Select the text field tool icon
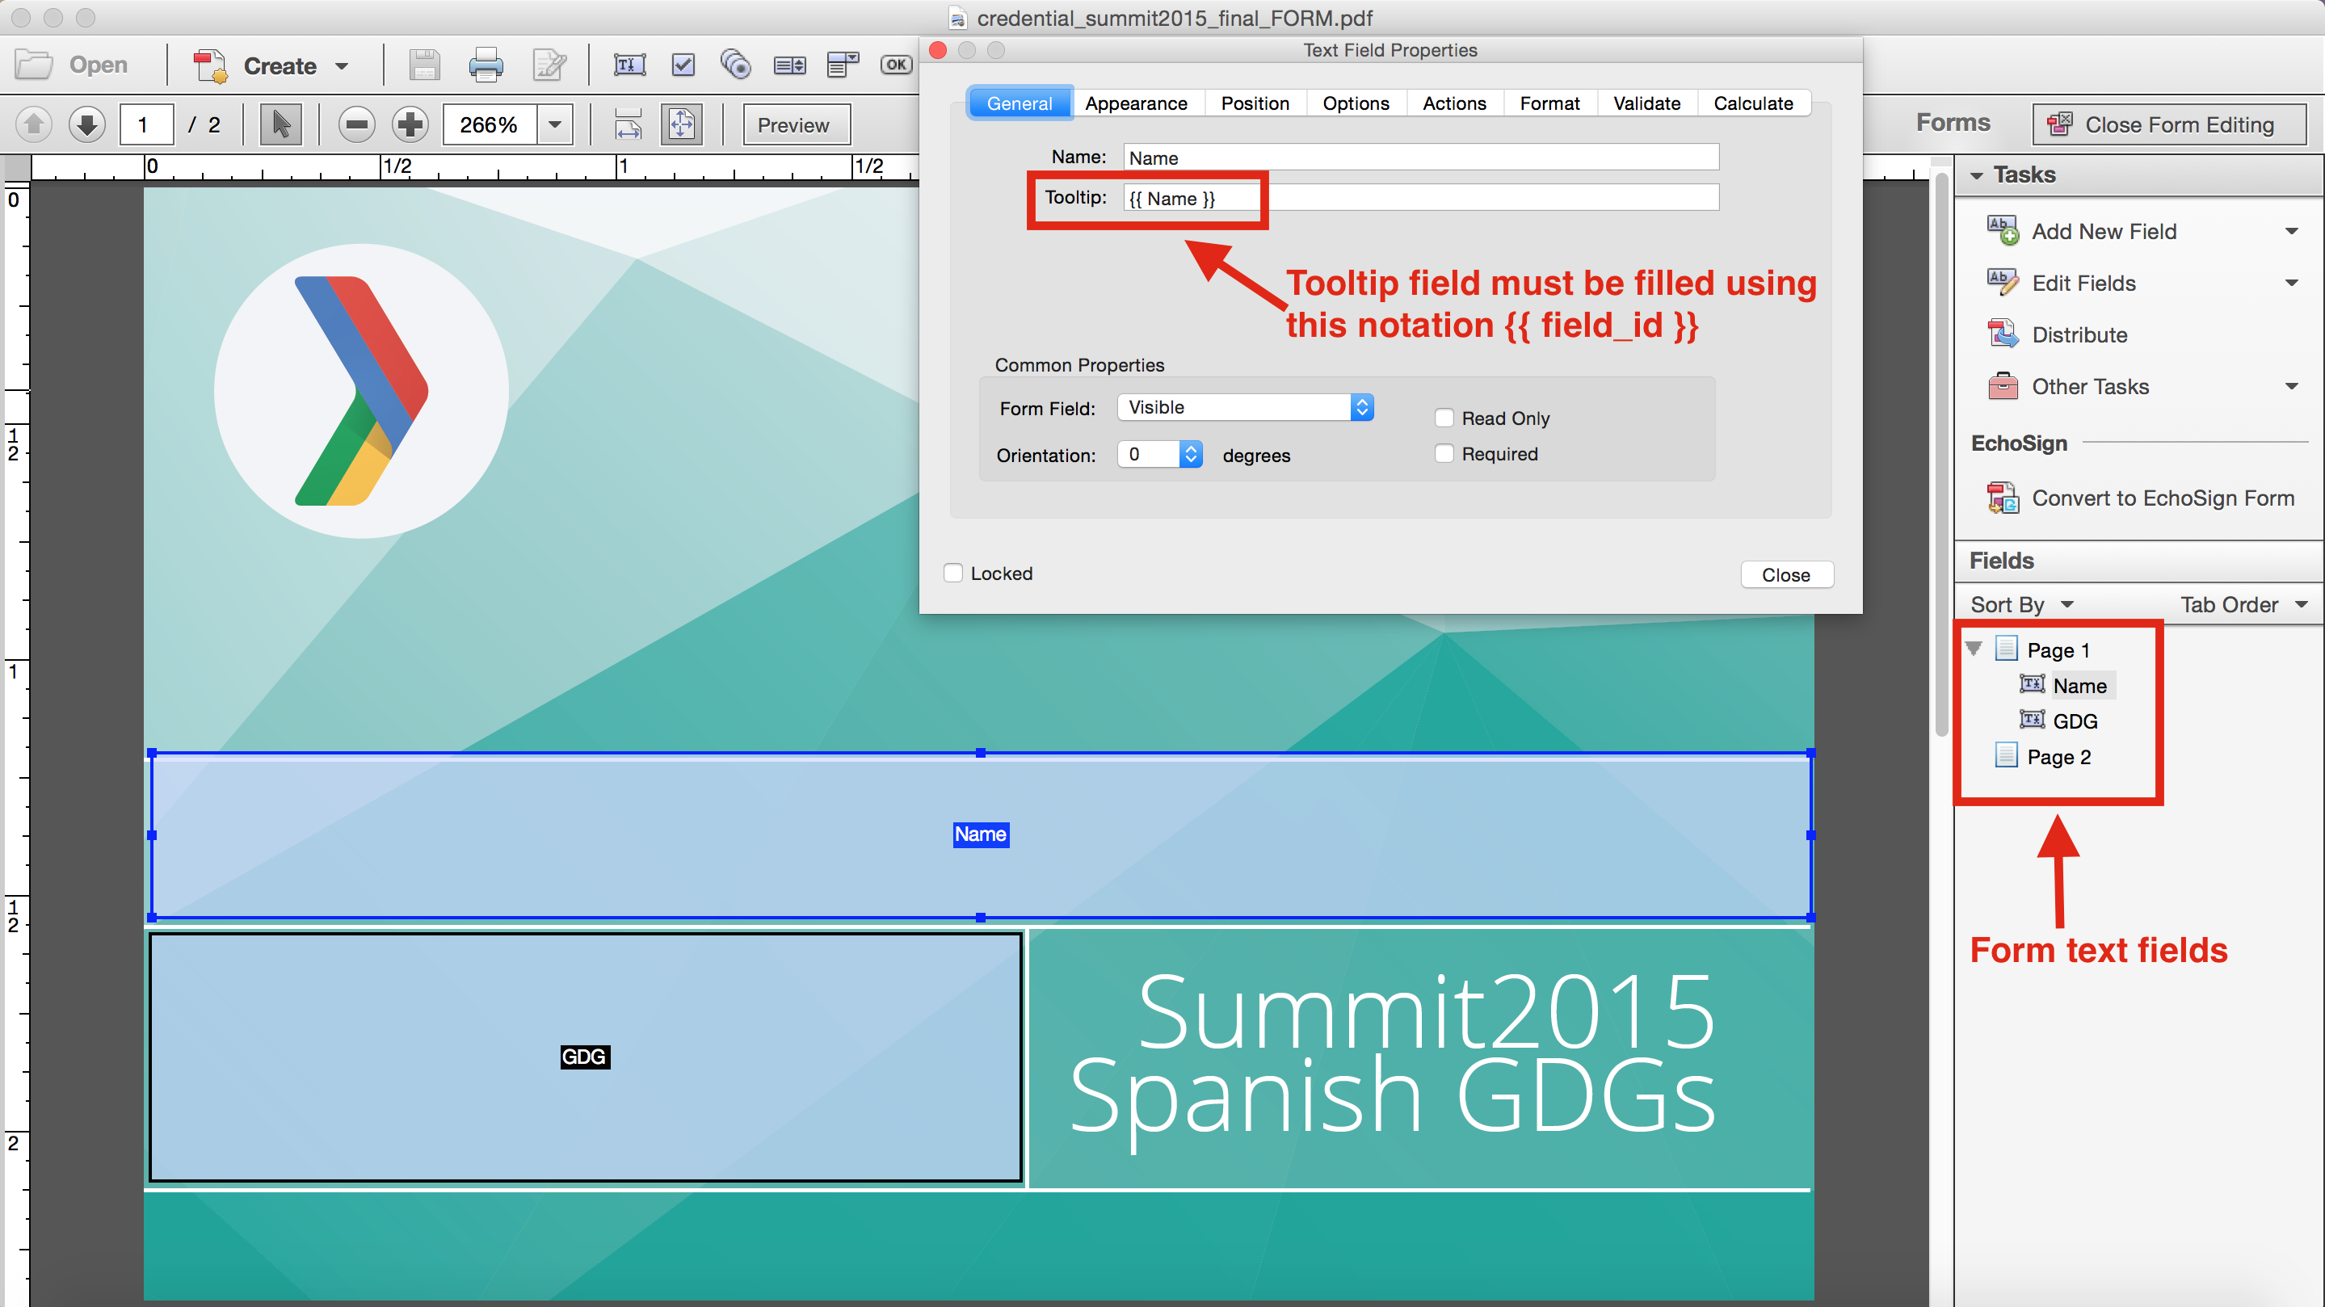Screen dimensions: 2325x1307 click(629, 65)
